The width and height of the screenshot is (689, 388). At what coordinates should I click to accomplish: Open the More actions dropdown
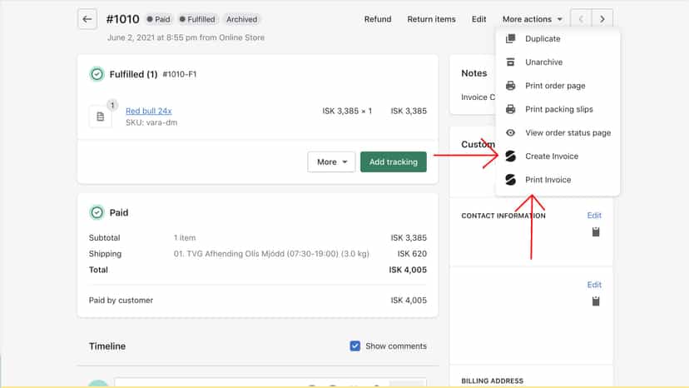coord(532,19)
